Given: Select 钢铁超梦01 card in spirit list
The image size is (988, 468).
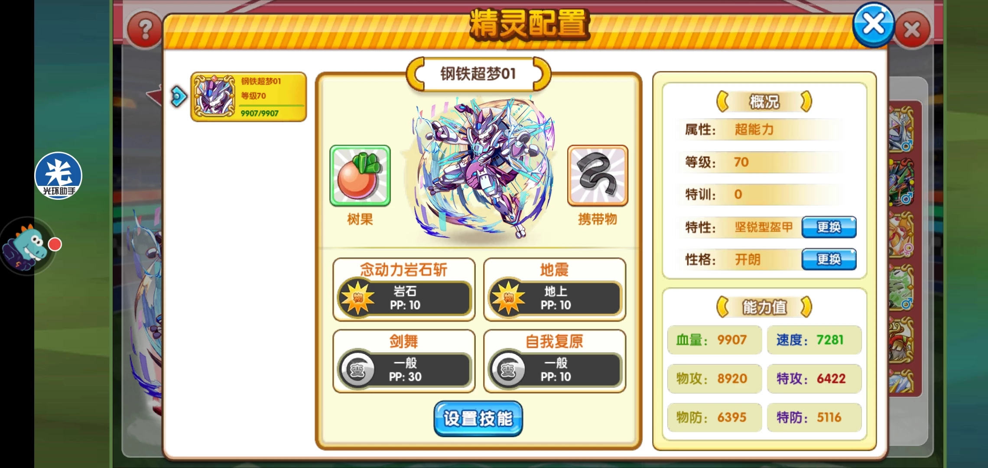Looking at the screenshot, I should (249, 97).
